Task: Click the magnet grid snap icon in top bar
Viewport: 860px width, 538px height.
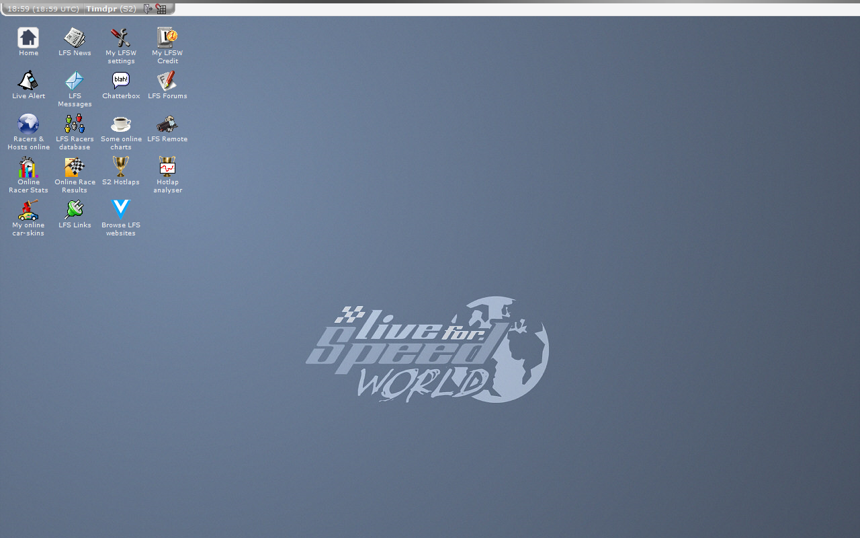Action: 161,9
